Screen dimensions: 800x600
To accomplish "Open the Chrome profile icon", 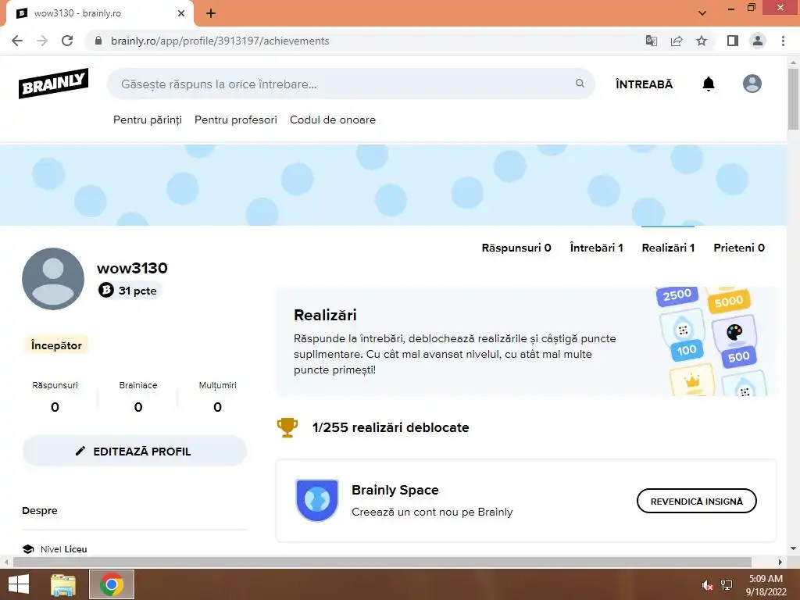I will pos(758,41).
